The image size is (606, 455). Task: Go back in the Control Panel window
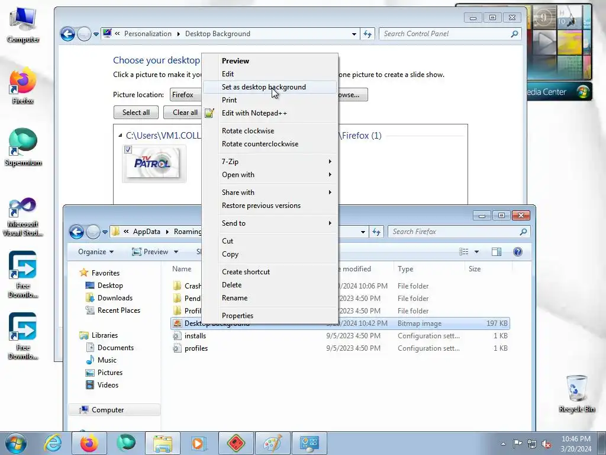(x=67, y=34)
